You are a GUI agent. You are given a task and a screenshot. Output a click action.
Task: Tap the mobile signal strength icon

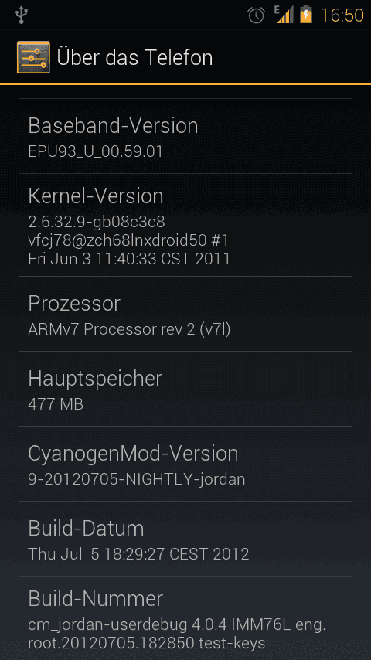click(284, 15)
